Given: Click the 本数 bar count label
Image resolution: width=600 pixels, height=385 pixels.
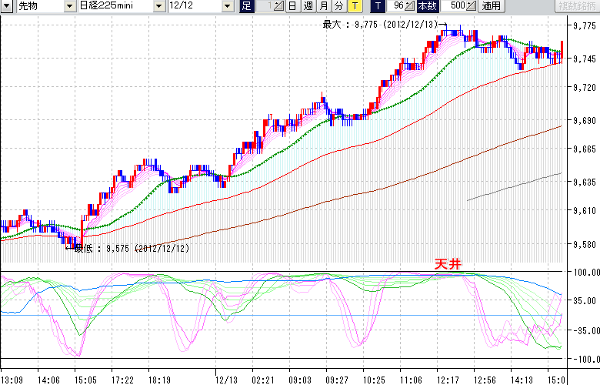Looking at the screenshot, I should (x=427, y=6).
